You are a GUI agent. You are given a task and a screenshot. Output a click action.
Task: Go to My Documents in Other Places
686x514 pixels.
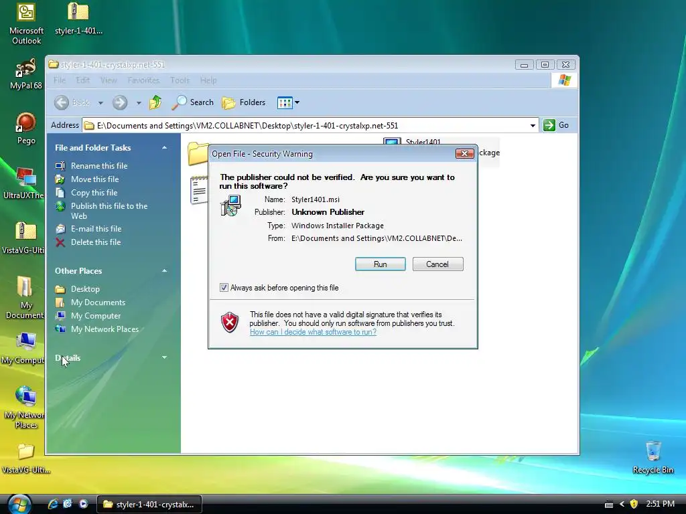[90, 303]
